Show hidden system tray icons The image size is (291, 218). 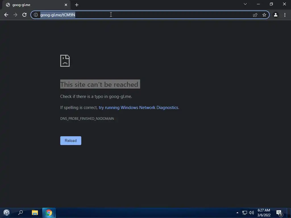(237, 213)
